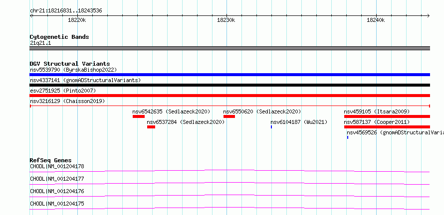Open variant esv2751925 (Pinto2007) label
444x215 pixels.
point(63,91)
